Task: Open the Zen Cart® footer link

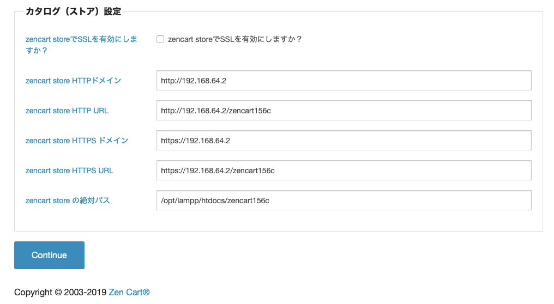Action: (129, 293)
